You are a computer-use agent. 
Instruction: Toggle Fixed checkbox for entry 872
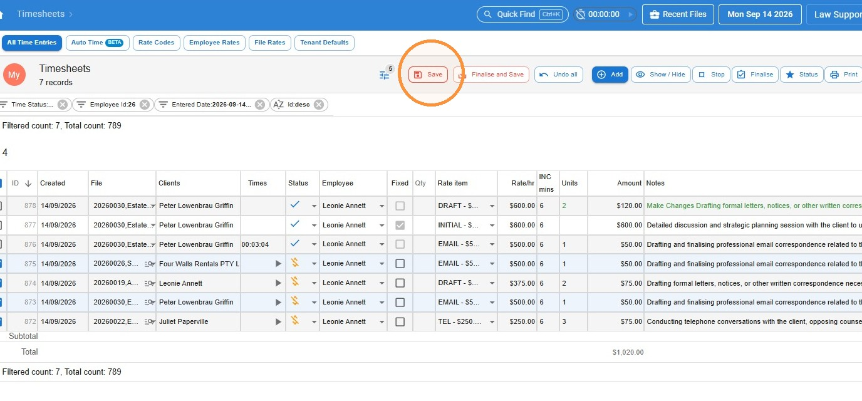(x=400, y=322)
